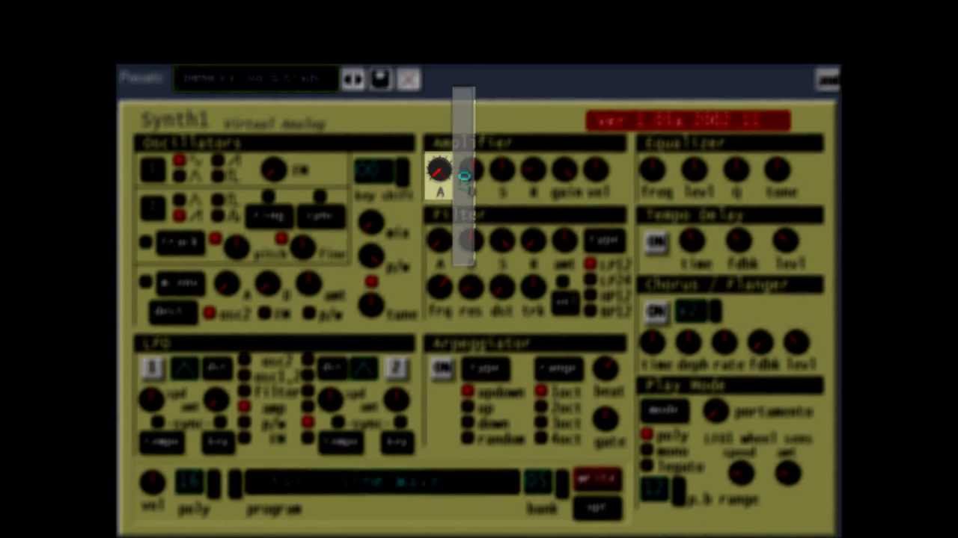This screenshot has height=538, width=958.
Task: Select the random arpeggiator type
Action: click(x=467, y=438)
